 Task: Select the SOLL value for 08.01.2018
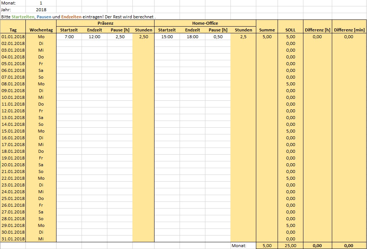[290, 84]
